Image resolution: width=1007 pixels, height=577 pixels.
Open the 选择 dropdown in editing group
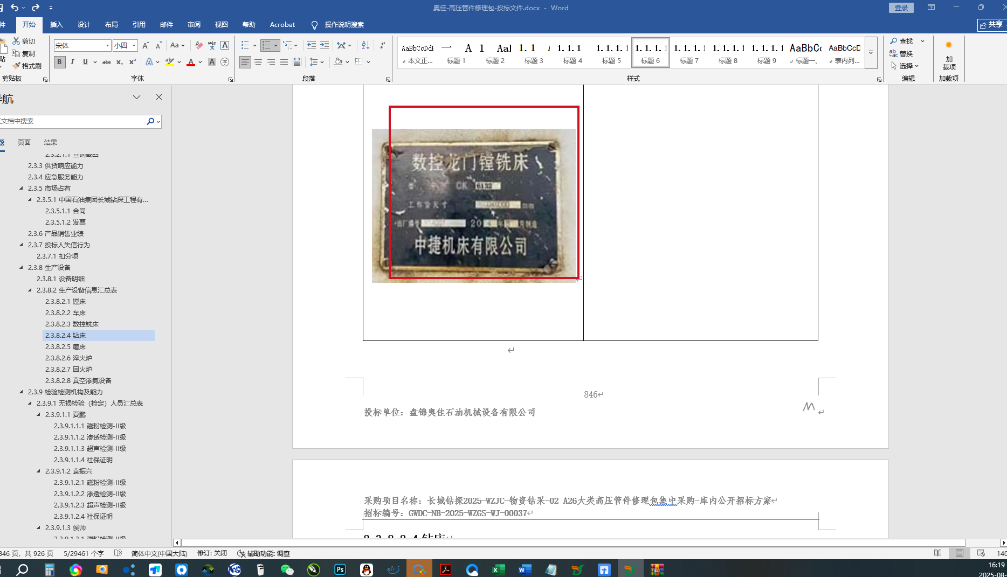coord(905,66)
